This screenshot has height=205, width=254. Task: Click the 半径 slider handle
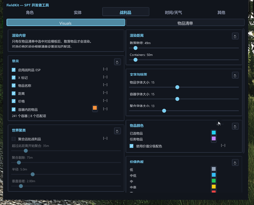(x=33, y=174)
